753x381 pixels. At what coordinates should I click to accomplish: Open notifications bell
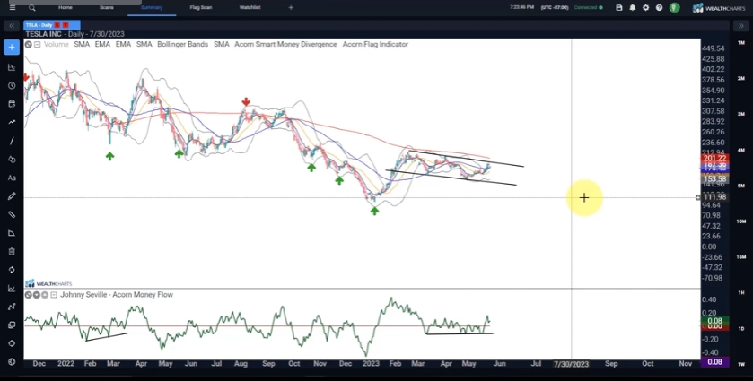pyautogui.click(x=633, y=8)
